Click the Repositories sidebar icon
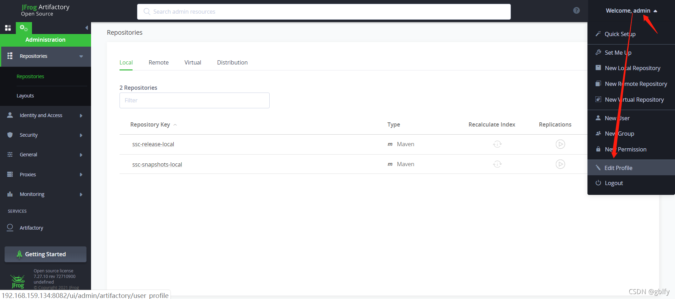This screenshot has height=299, width=675. point(10,56)
